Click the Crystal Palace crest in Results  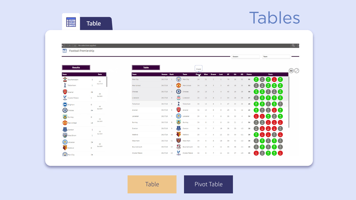coord(65,98)
